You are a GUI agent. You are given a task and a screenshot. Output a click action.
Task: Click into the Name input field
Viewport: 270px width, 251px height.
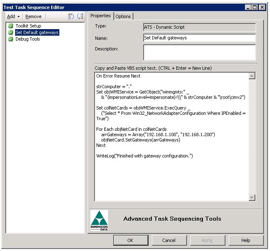tap(199, 38)
